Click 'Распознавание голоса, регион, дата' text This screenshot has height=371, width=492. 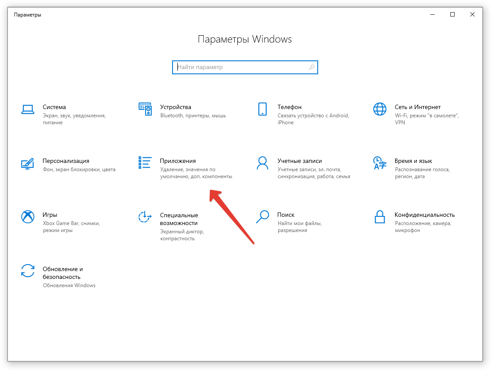pyautogui.click(x=422, y=173)
